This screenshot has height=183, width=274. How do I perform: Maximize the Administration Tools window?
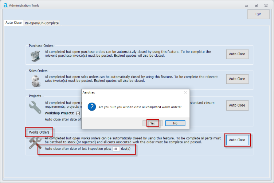coord(256,5)
